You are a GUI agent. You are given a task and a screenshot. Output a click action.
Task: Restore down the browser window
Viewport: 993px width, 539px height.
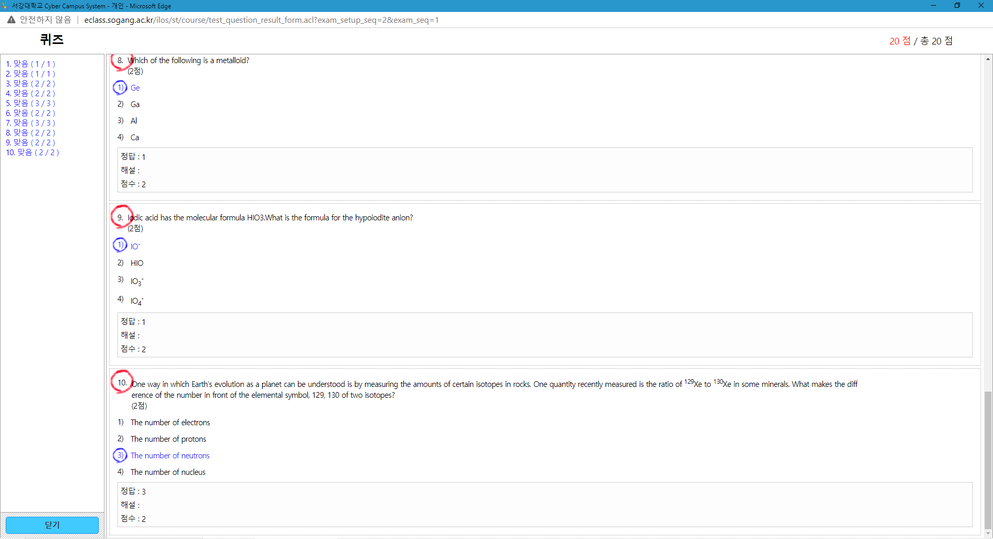tap(957, 6)
